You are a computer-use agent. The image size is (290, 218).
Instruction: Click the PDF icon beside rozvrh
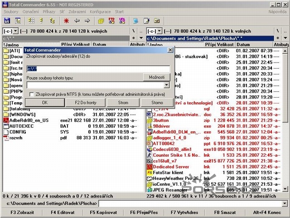6,138
